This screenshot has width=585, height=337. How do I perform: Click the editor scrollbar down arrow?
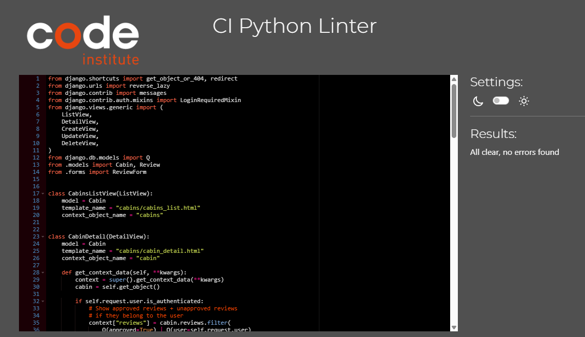coord(454,327)
